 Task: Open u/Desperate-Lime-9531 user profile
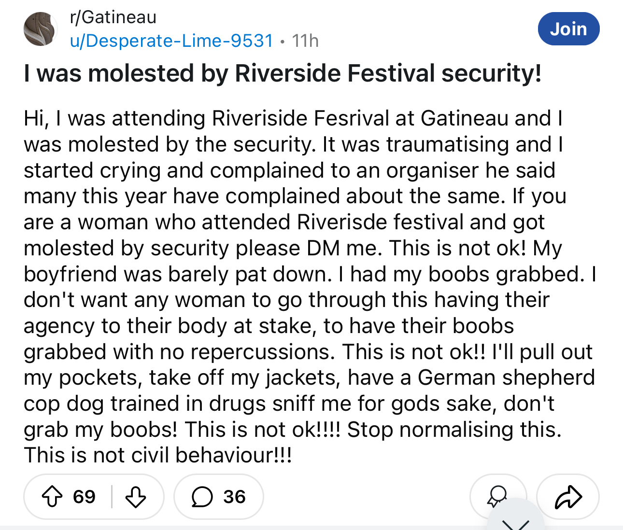pos(172,41)
